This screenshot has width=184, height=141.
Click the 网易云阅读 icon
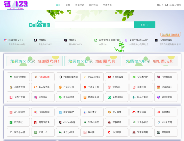[x=35, y=122]
